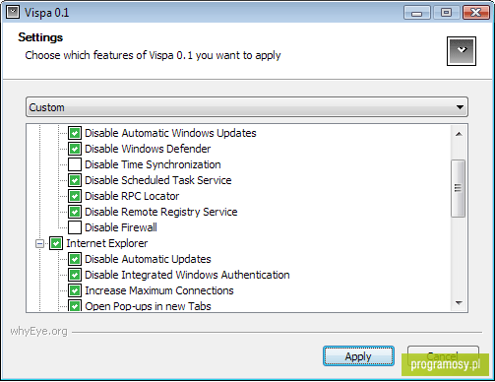This screenshot has height=382, width=495.
Task: Toggle the Internet Explorer group checkbox
Action: pyautogui.click(x=56, y=243)
